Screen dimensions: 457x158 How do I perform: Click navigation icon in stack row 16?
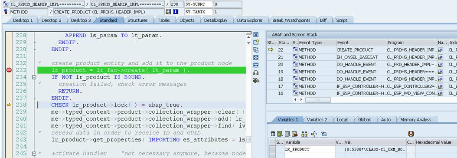[x=441, y=93]
